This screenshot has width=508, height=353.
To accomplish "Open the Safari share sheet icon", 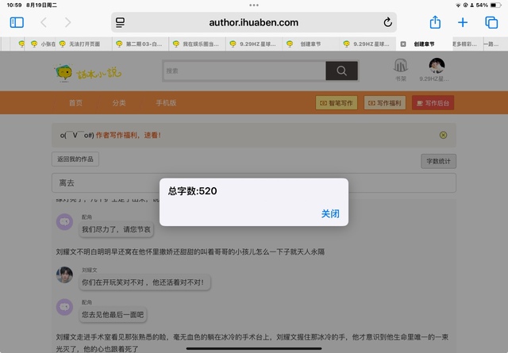I will coord(435,22).
